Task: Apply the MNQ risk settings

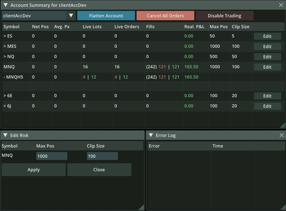Action: click(33, 169)
